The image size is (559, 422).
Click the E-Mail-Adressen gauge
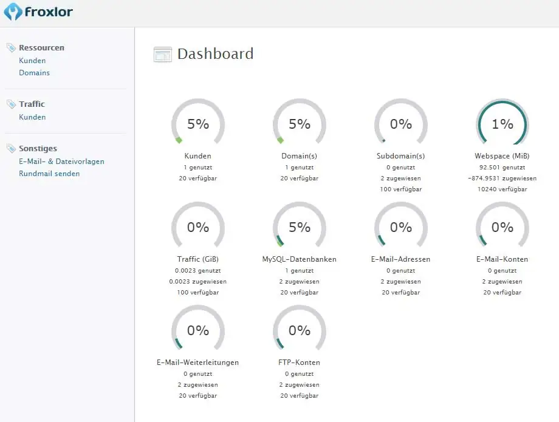tap(400, 228)
